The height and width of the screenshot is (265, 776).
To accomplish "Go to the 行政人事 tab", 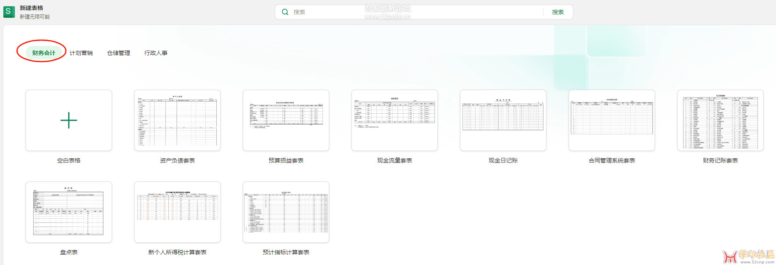I will [156, 53].
